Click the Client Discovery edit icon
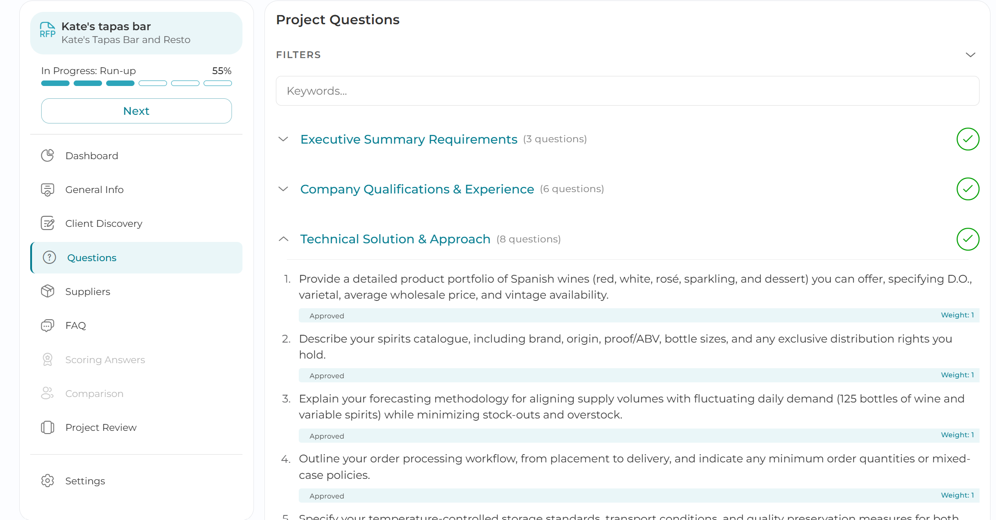The height and width of the screenshot is (520, 996). [x=48, y=223]
